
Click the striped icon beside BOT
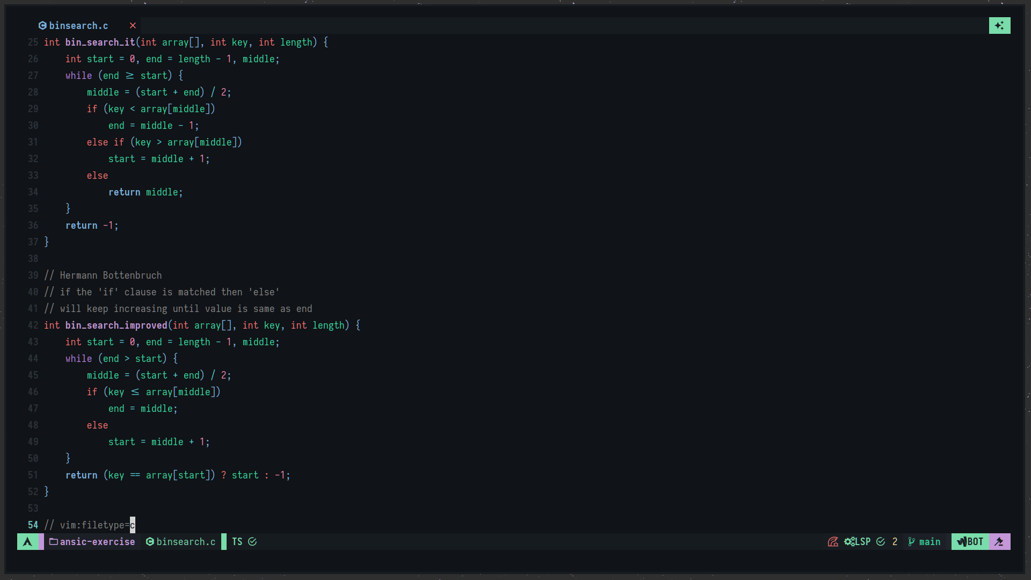pos(962,541)
